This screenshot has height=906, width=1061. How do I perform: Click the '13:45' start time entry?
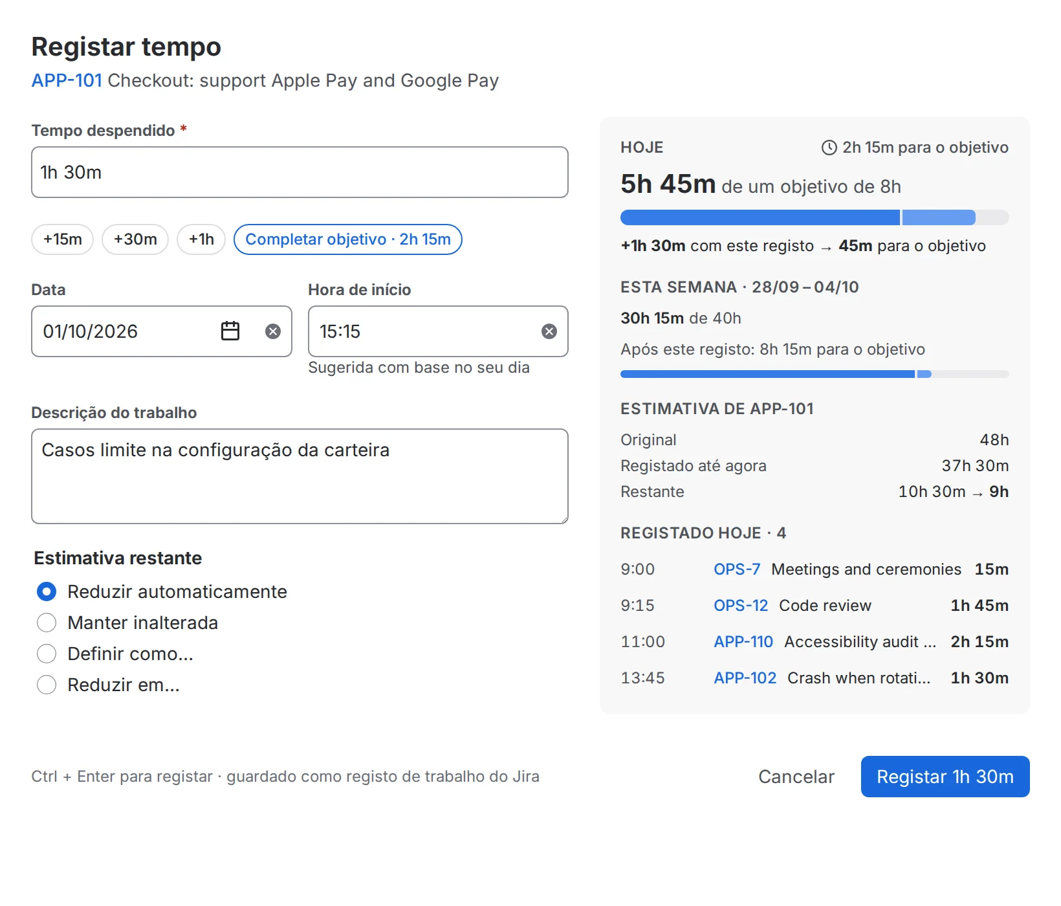coord(642,678)
